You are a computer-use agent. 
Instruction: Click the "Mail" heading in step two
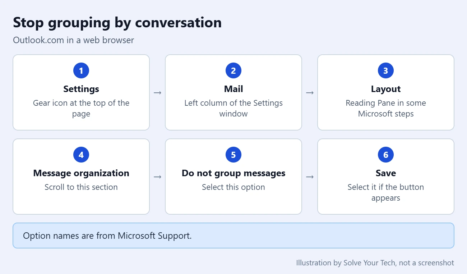pos(233,89)
